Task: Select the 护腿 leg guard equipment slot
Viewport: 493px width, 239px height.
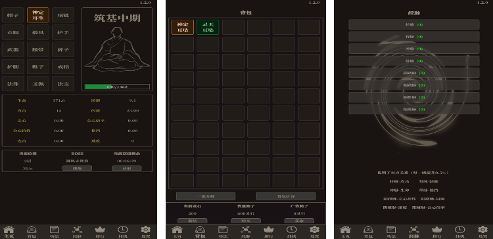Action: (13, 66)
